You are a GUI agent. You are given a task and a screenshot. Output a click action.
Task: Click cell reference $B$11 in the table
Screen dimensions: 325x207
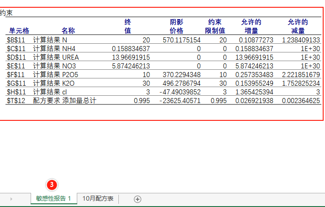(x=16, y=40)
